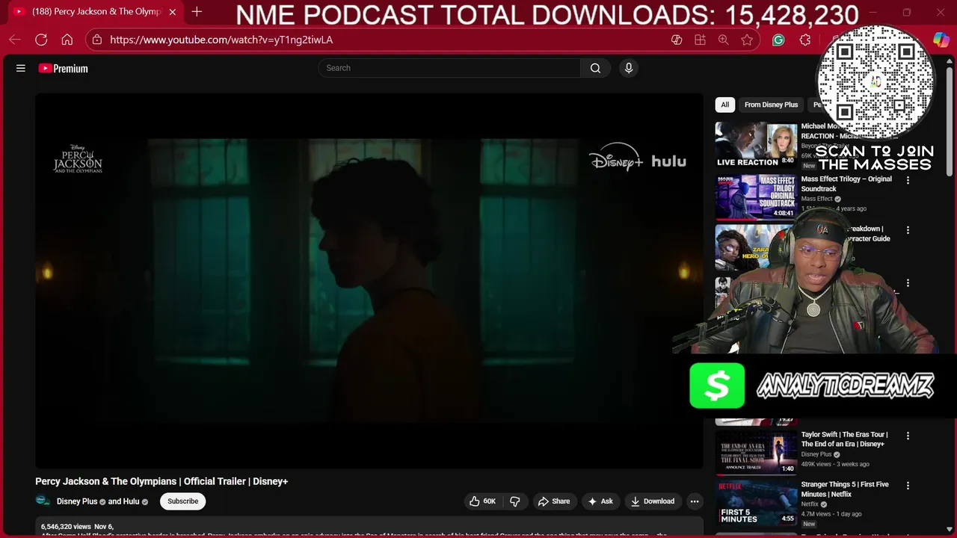Open more options for the breakdown Character Guide video
The image size is (957, 538).
pyautogui.click(x=908, y=230)
